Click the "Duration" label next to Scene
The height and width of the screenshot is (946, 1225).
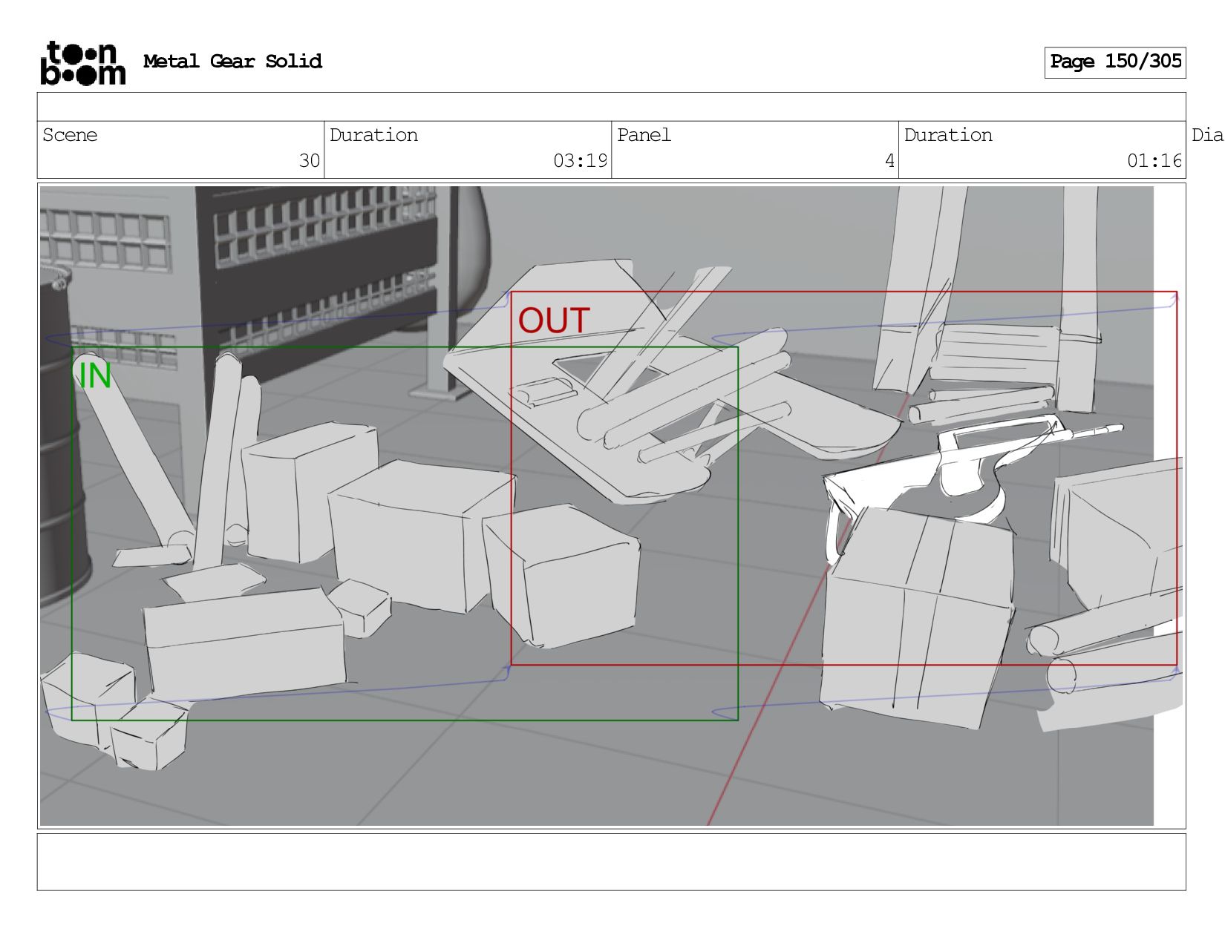(x=373, y=135)
